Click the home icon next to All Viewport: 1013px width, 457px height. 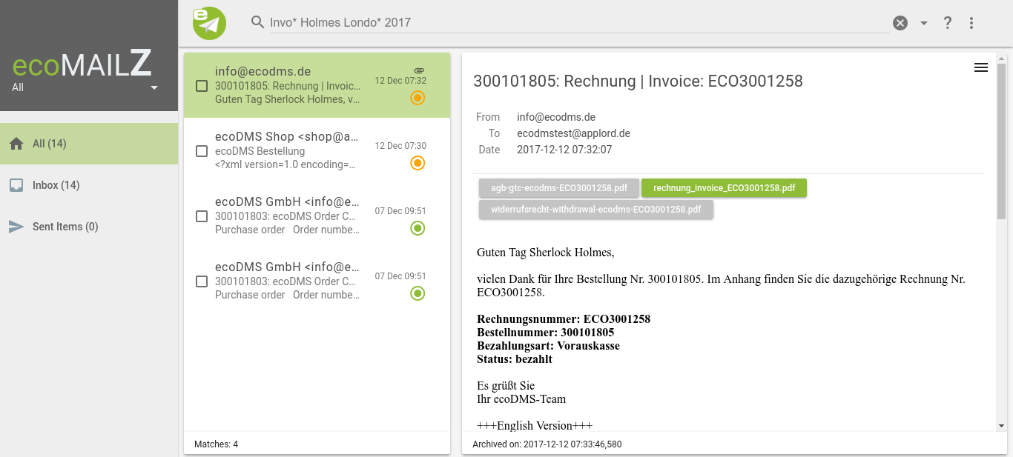tap(16, 144)
